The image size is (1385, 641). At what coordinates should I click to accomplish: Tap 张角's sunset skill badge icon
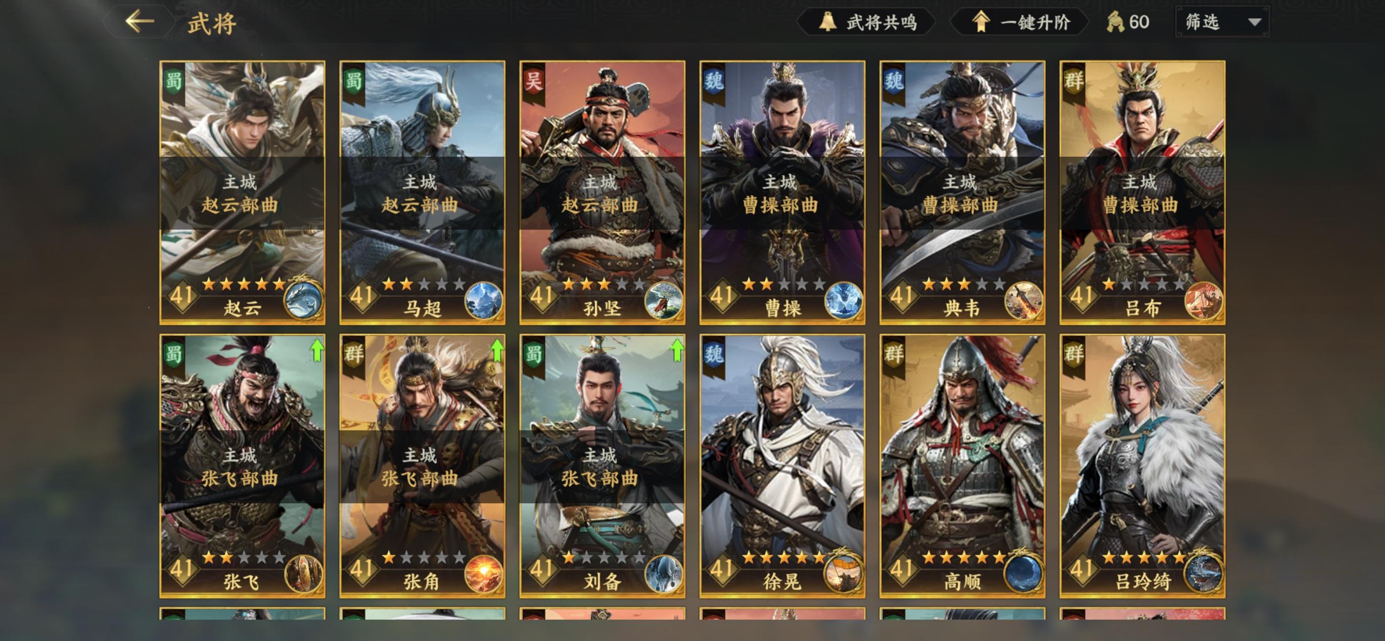[483, 574]
